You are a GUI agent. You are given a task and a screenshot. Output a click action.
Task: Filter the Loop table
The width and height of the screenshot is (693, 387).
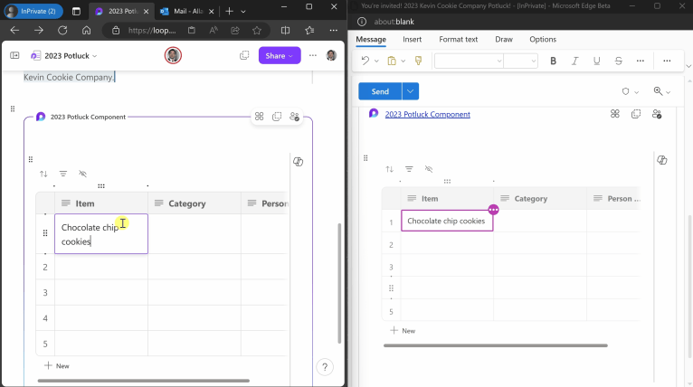(63, 174)
